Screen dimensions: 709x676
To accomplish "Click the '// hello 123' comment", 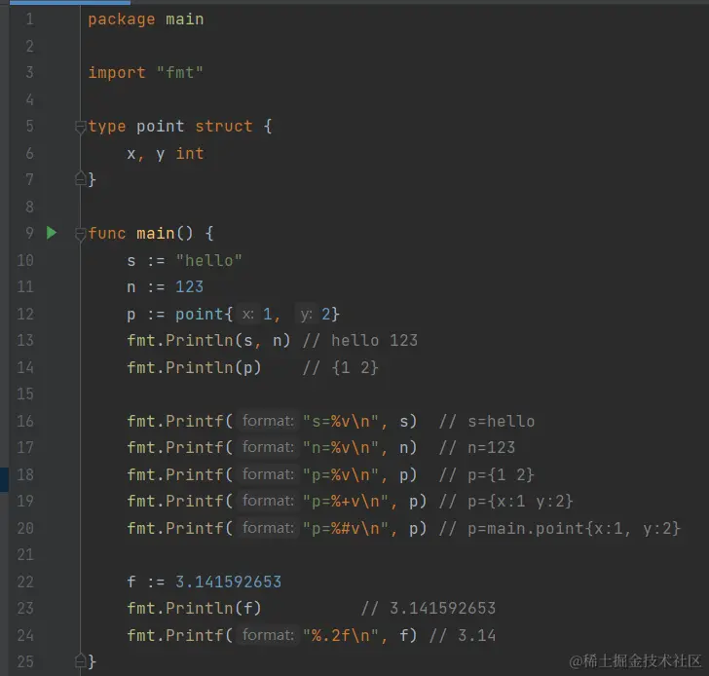I will click(x=360, y=340).
